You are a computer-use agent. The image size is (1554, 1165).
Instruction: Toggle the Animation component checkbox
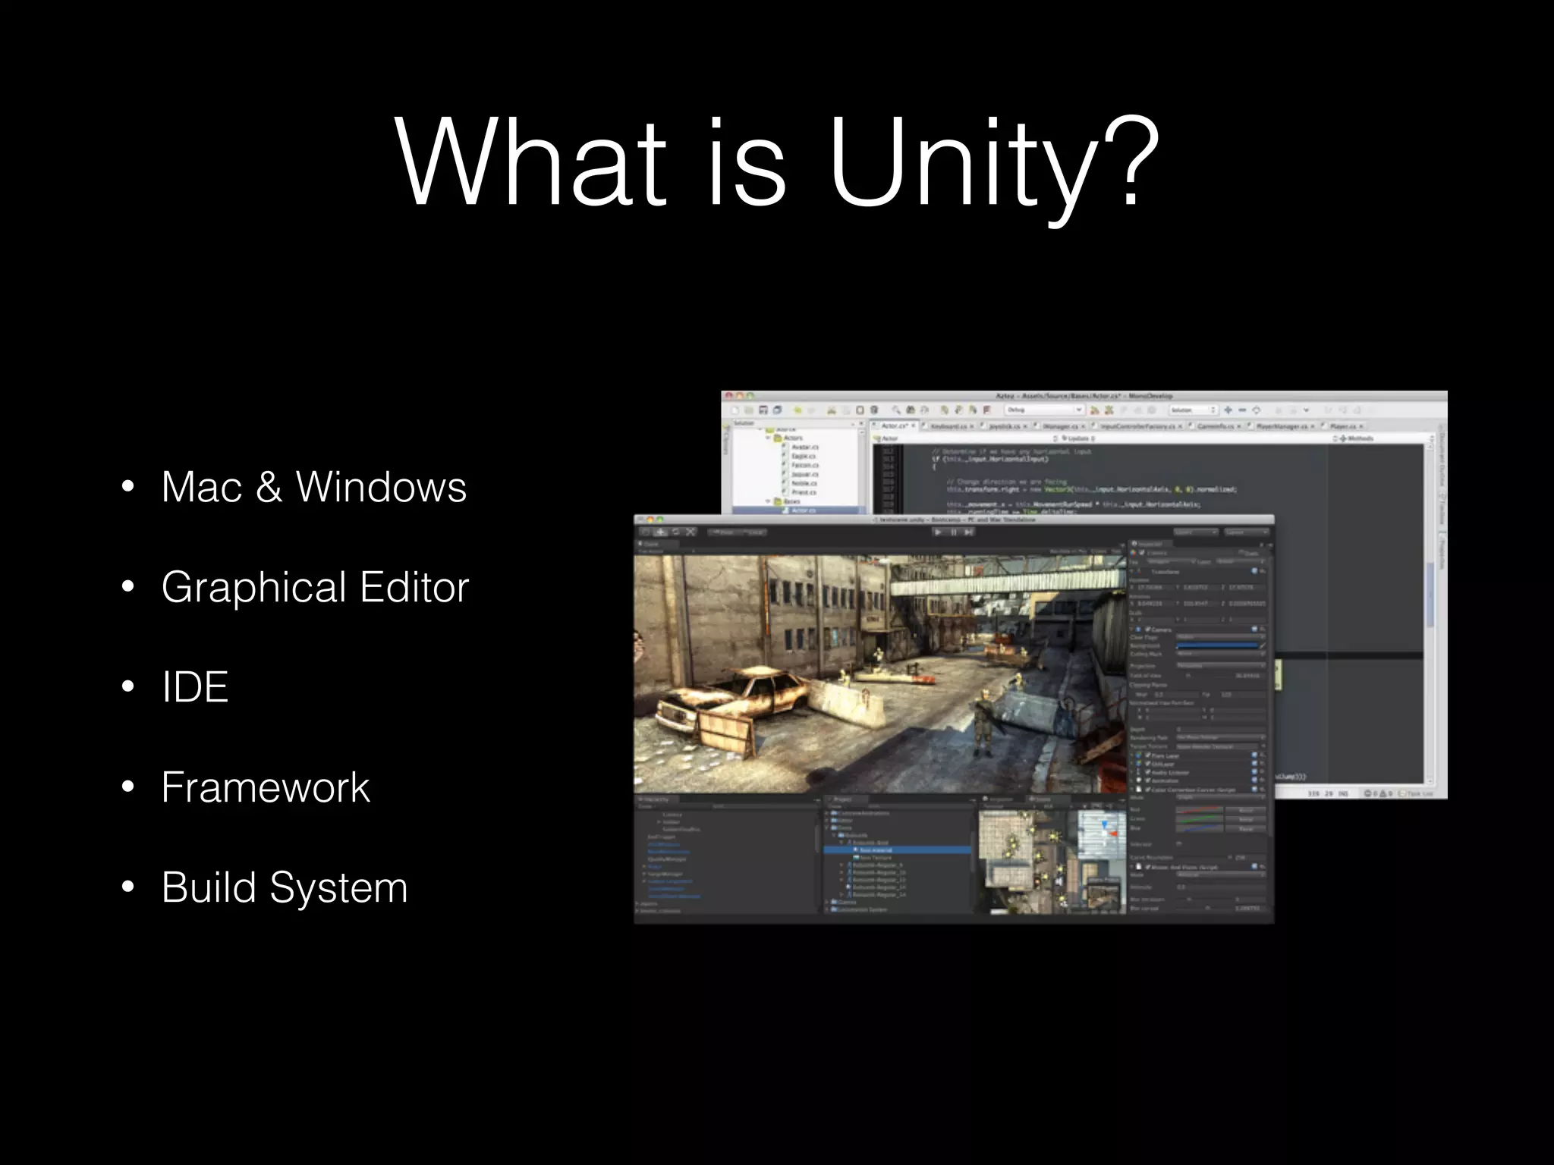(1147, 780)
